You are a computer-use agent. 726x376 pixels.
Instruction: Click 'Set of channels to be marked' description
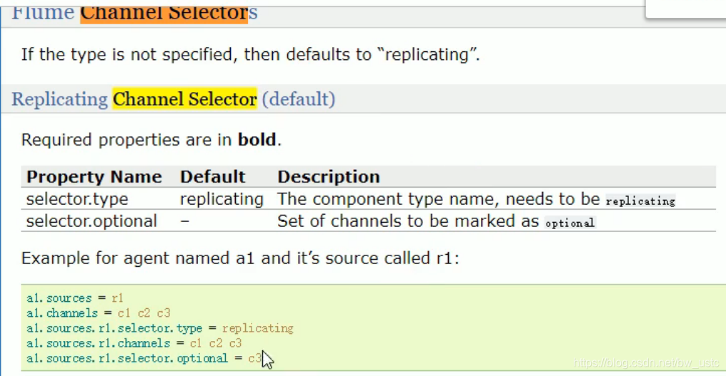pyautogui.click(x=436, y=221)
